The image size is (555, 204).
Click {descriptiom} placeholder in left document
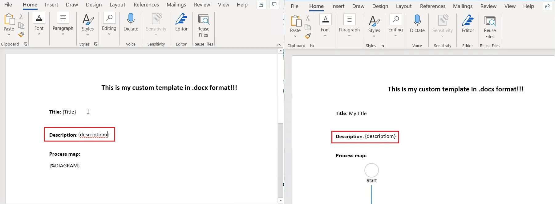click(x=93, y=135)
